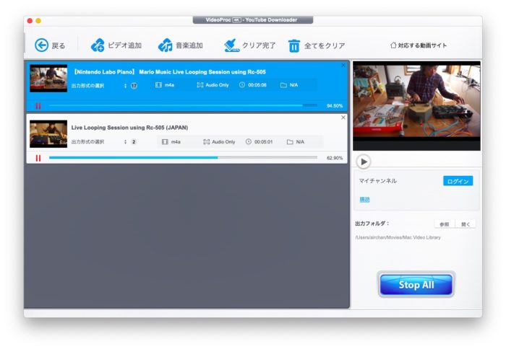This screenshot has width=506, height=349.
Task: Click the Stop All button
Action: point(416,285)
